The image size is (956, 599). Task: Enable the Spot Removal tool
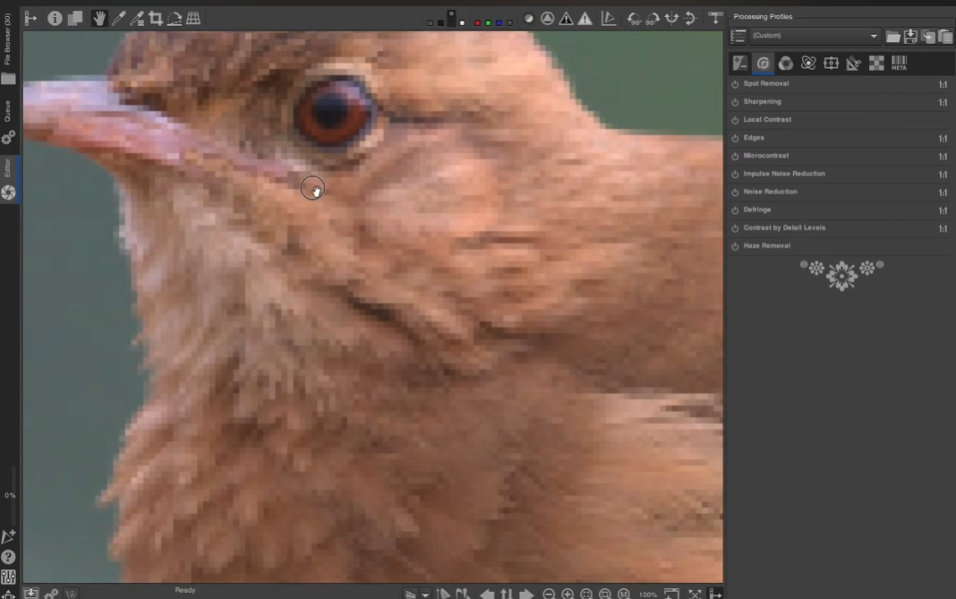[x=735, y=84]
